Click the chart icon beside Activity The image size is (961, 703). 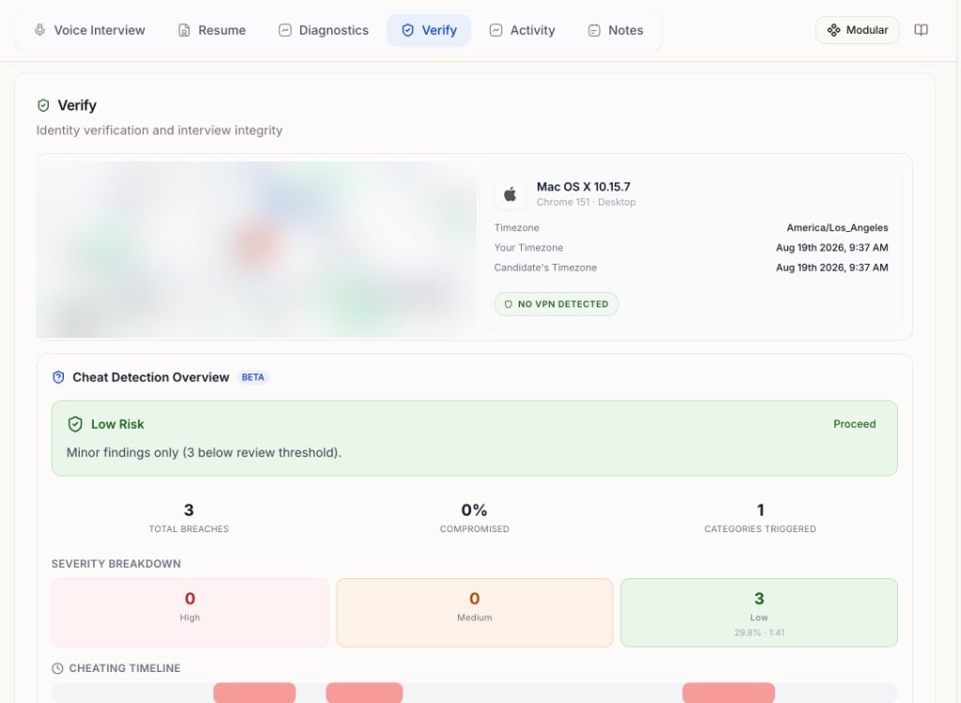[x=496, y=30]
